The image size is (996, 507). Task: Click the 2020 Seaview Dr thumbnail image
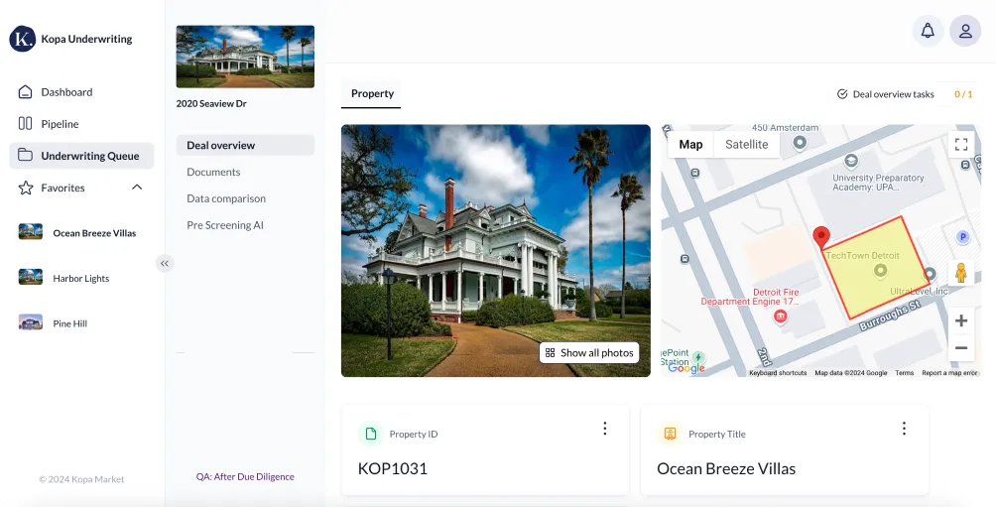245,57
